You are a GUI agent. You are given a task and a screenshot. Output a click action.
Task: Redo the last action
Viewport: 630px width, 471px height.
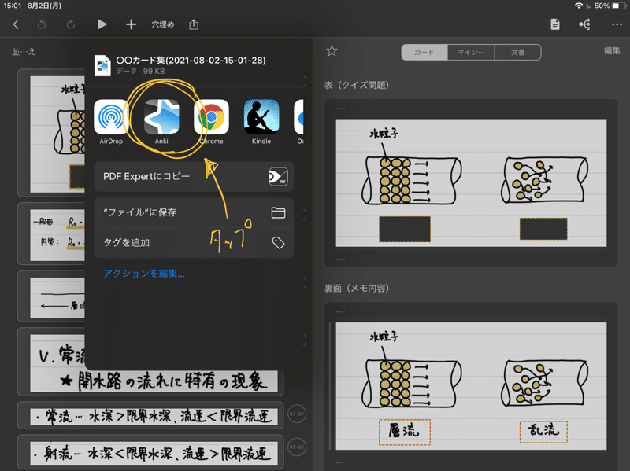pos(71,24)
